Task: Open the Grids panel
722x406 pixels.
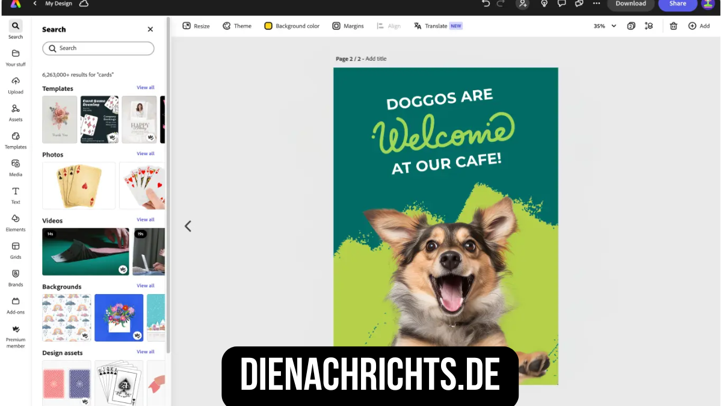Action: click(x=16, y=247)
